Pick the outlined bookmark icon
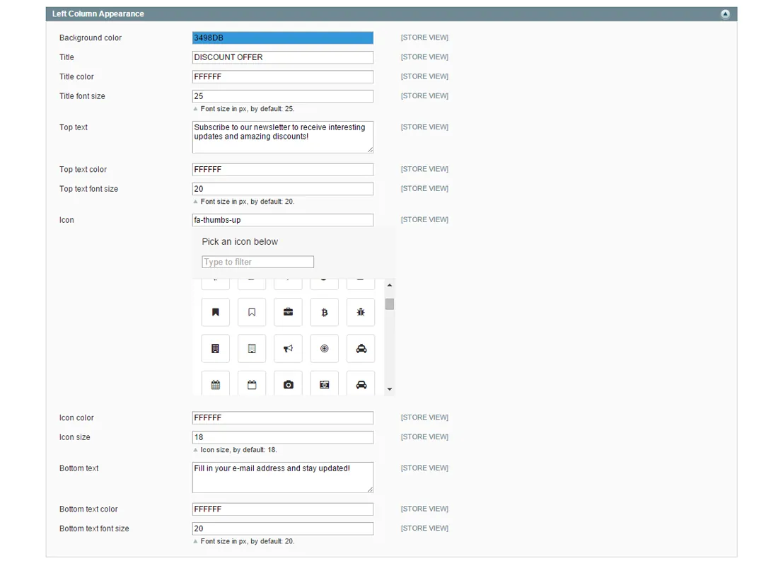 tap(252, 312)
